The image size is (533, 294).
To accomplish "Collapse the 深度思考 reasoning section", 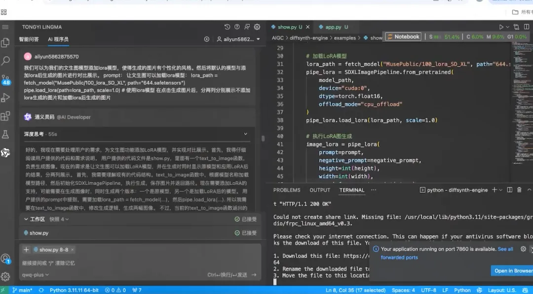I will 245,134.
